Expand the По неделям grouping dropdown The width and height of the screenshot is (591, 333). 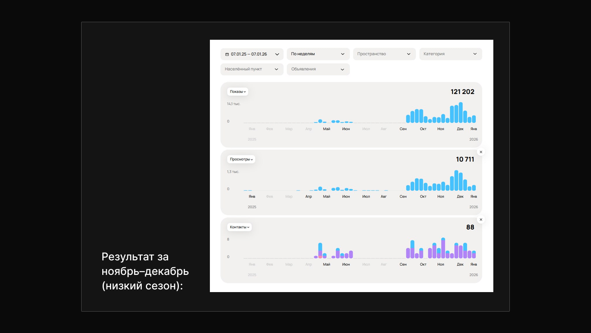(318, 54)
